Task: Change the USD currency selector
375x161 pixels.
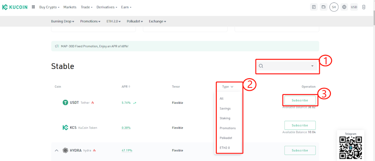Action: (354, 7)
